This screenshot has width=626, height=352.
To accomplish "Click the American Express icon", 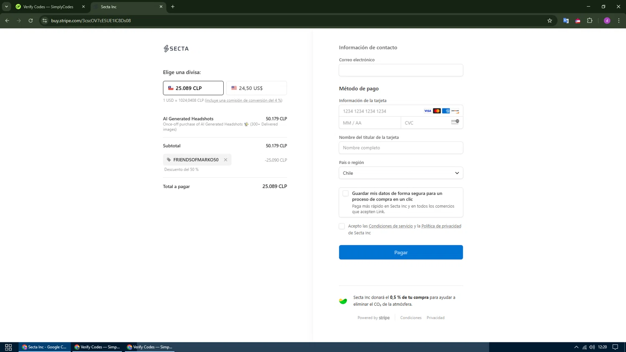I will 446,111.
